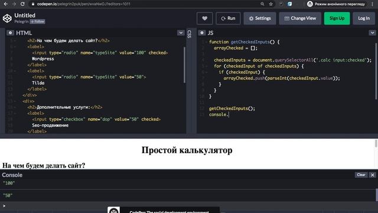Bookmark this page with the star
This screenshot has height=213, width=378.
coord(271,4)
